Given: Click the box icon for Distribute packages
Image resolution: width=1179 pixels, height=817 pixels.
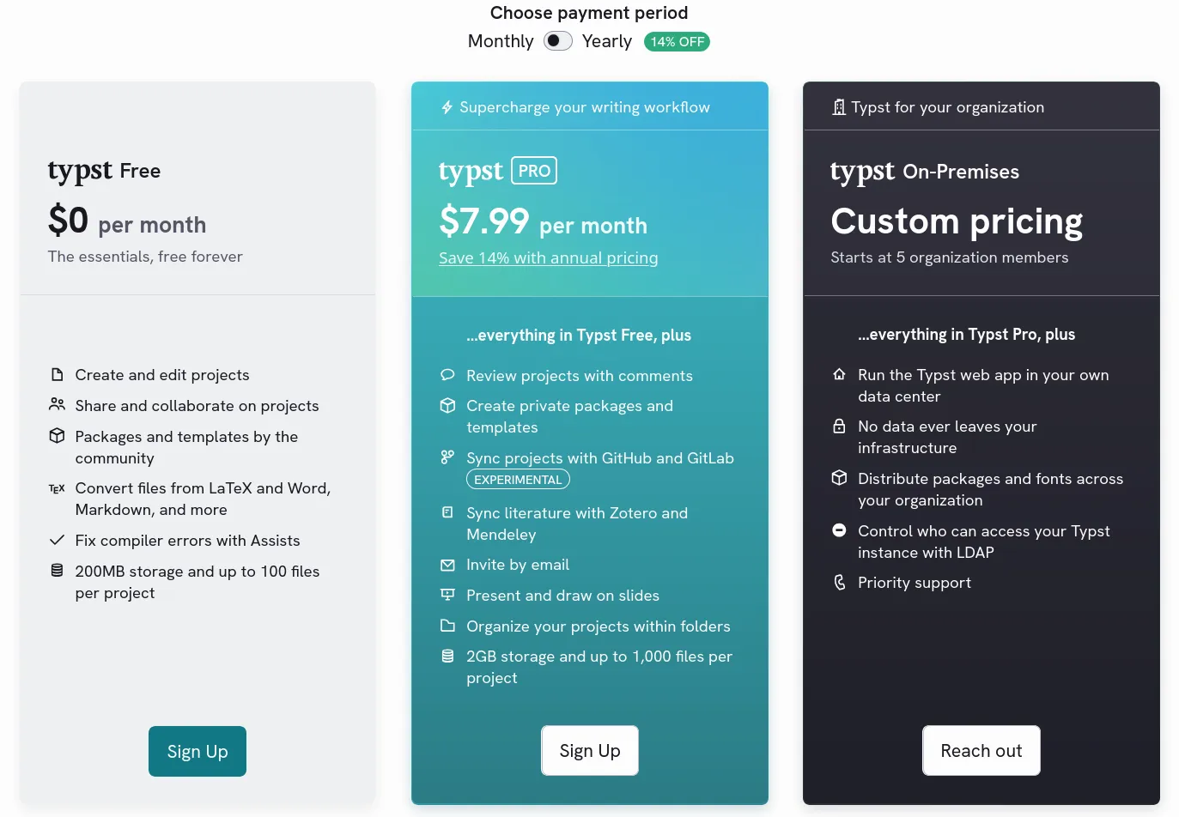Looking at the screenshot, I should 839,478.
